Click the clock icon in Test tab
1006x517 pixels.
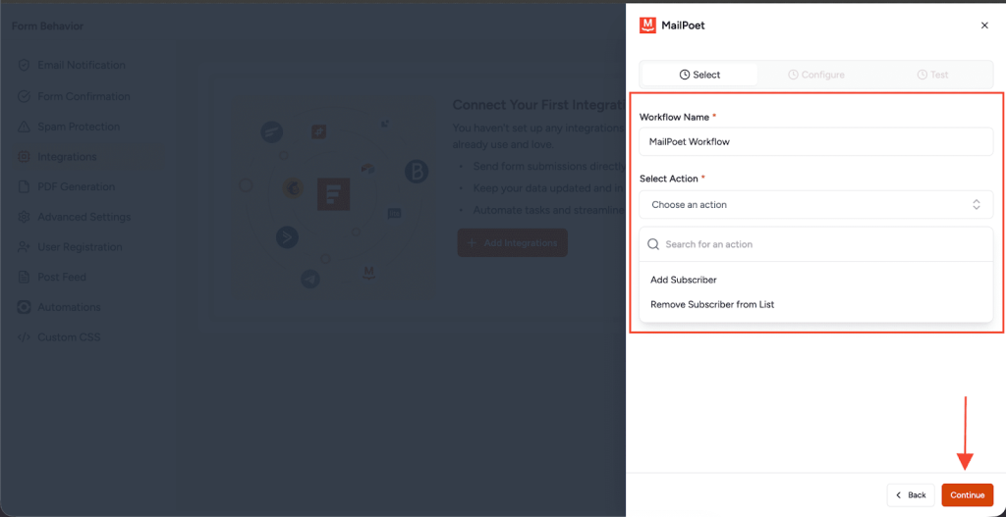tap(922, 75)
